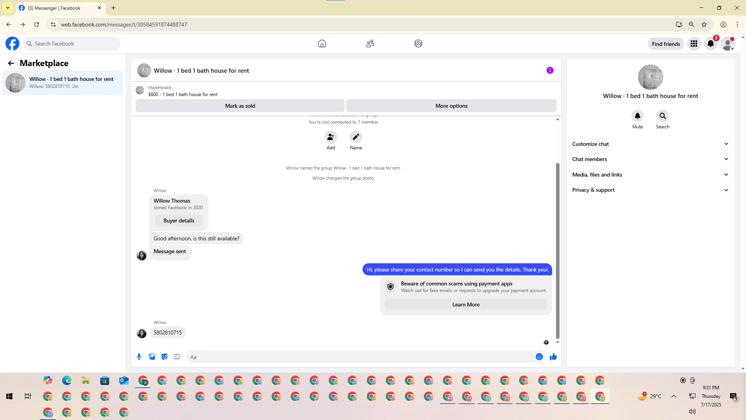
Task: Click Learn More on scam warning
Action: click(466, 304)
